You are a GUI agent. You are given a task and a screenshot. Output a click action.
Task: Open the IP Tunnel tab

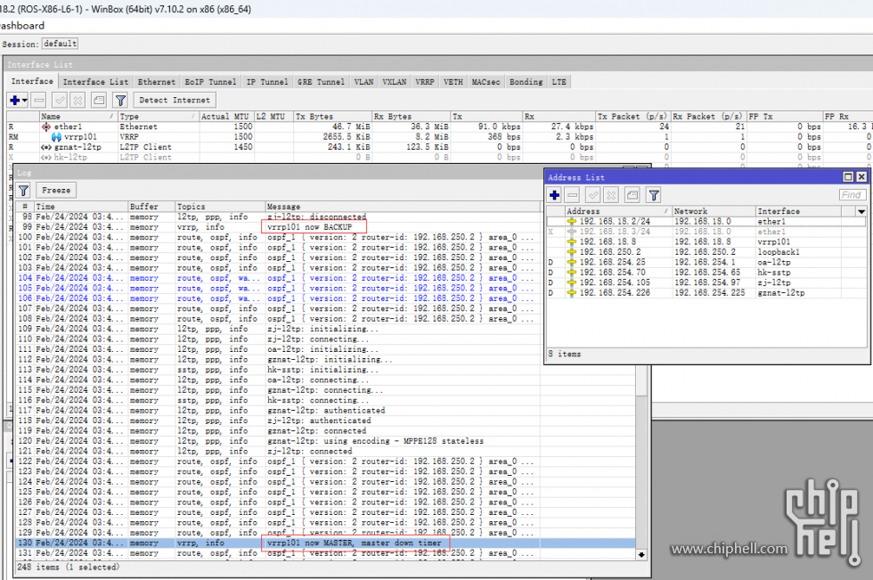tap(267, 82)
